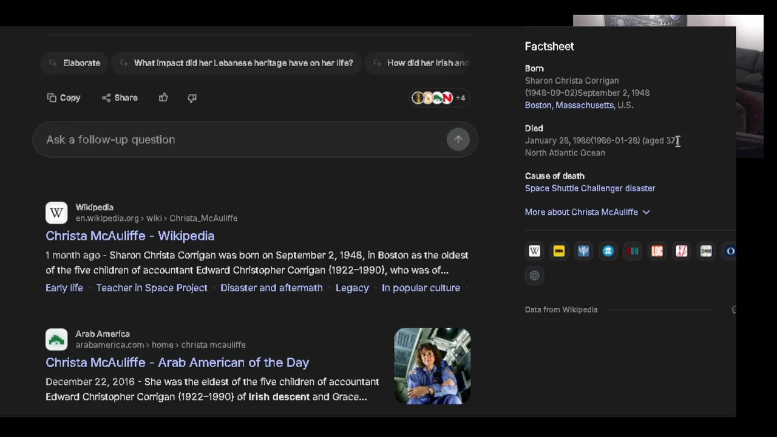Click the North Atlantic Ocean text
This screenshot has width=777, height=437.
pyautogui.click(x=565, y=153)
